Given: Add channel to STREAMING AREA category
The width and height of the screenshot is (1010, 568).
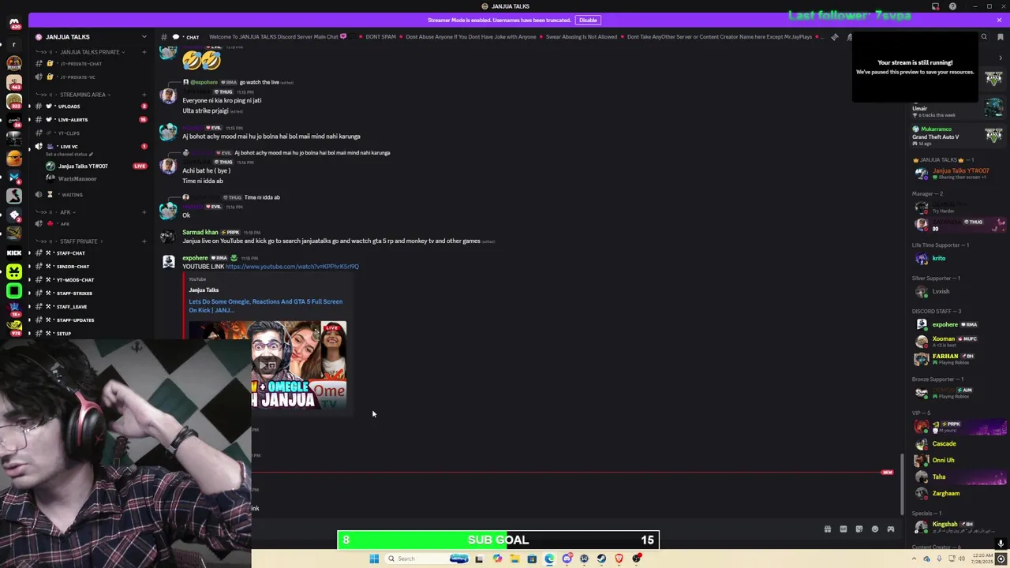Looking at the screenshot, I should pos(144,95).
